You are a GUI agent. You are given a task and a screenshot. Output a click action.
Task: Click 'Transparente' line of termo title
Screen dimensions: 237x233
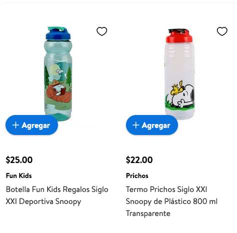[148, 213]
